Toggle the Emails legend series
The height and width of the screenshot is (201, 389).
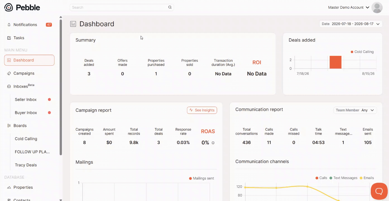tap(367, 178)
